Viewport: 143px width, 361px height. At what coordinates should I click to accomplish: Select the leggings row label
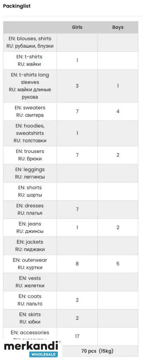pyautogui.click(x=30, y=173)
